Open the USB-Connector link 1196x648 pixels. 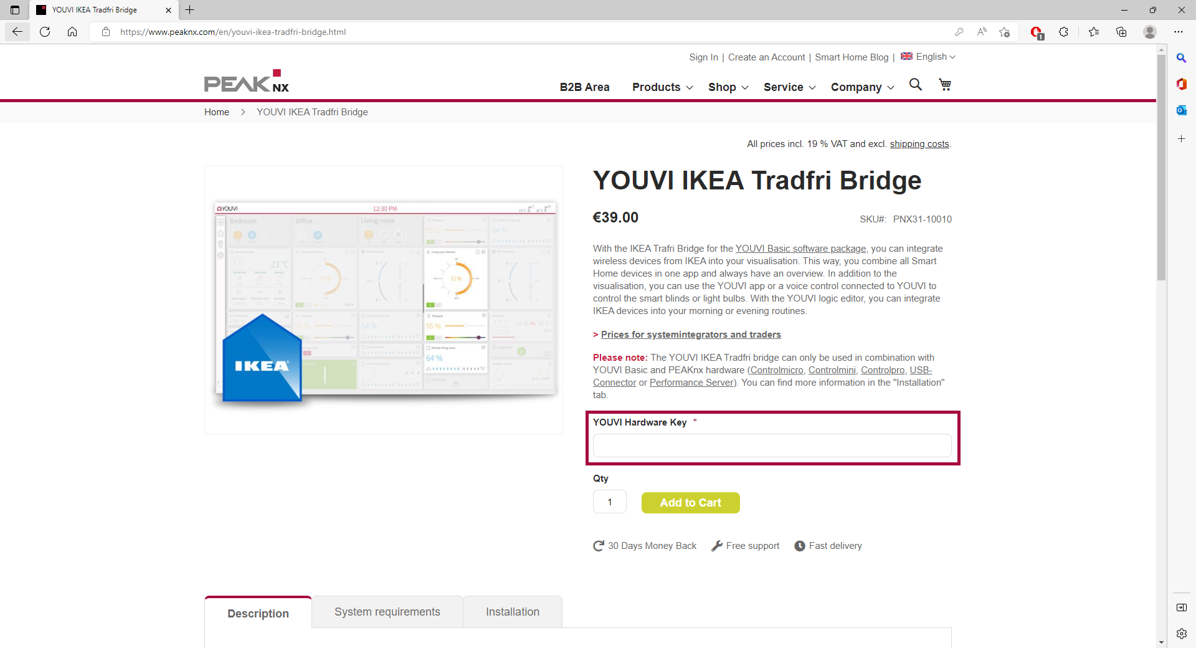point(921,370)
